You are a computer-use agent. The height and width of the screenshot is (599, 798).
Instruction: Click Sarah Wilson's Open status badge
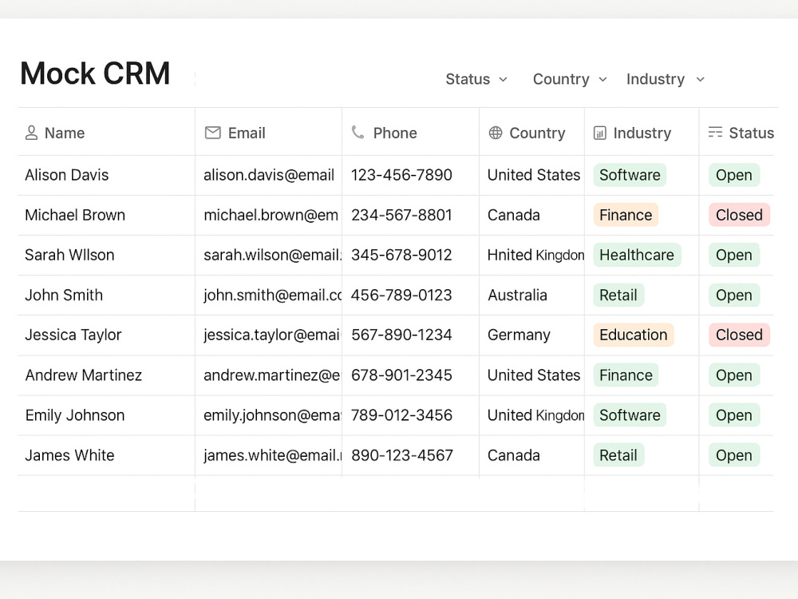pos(734,255)
